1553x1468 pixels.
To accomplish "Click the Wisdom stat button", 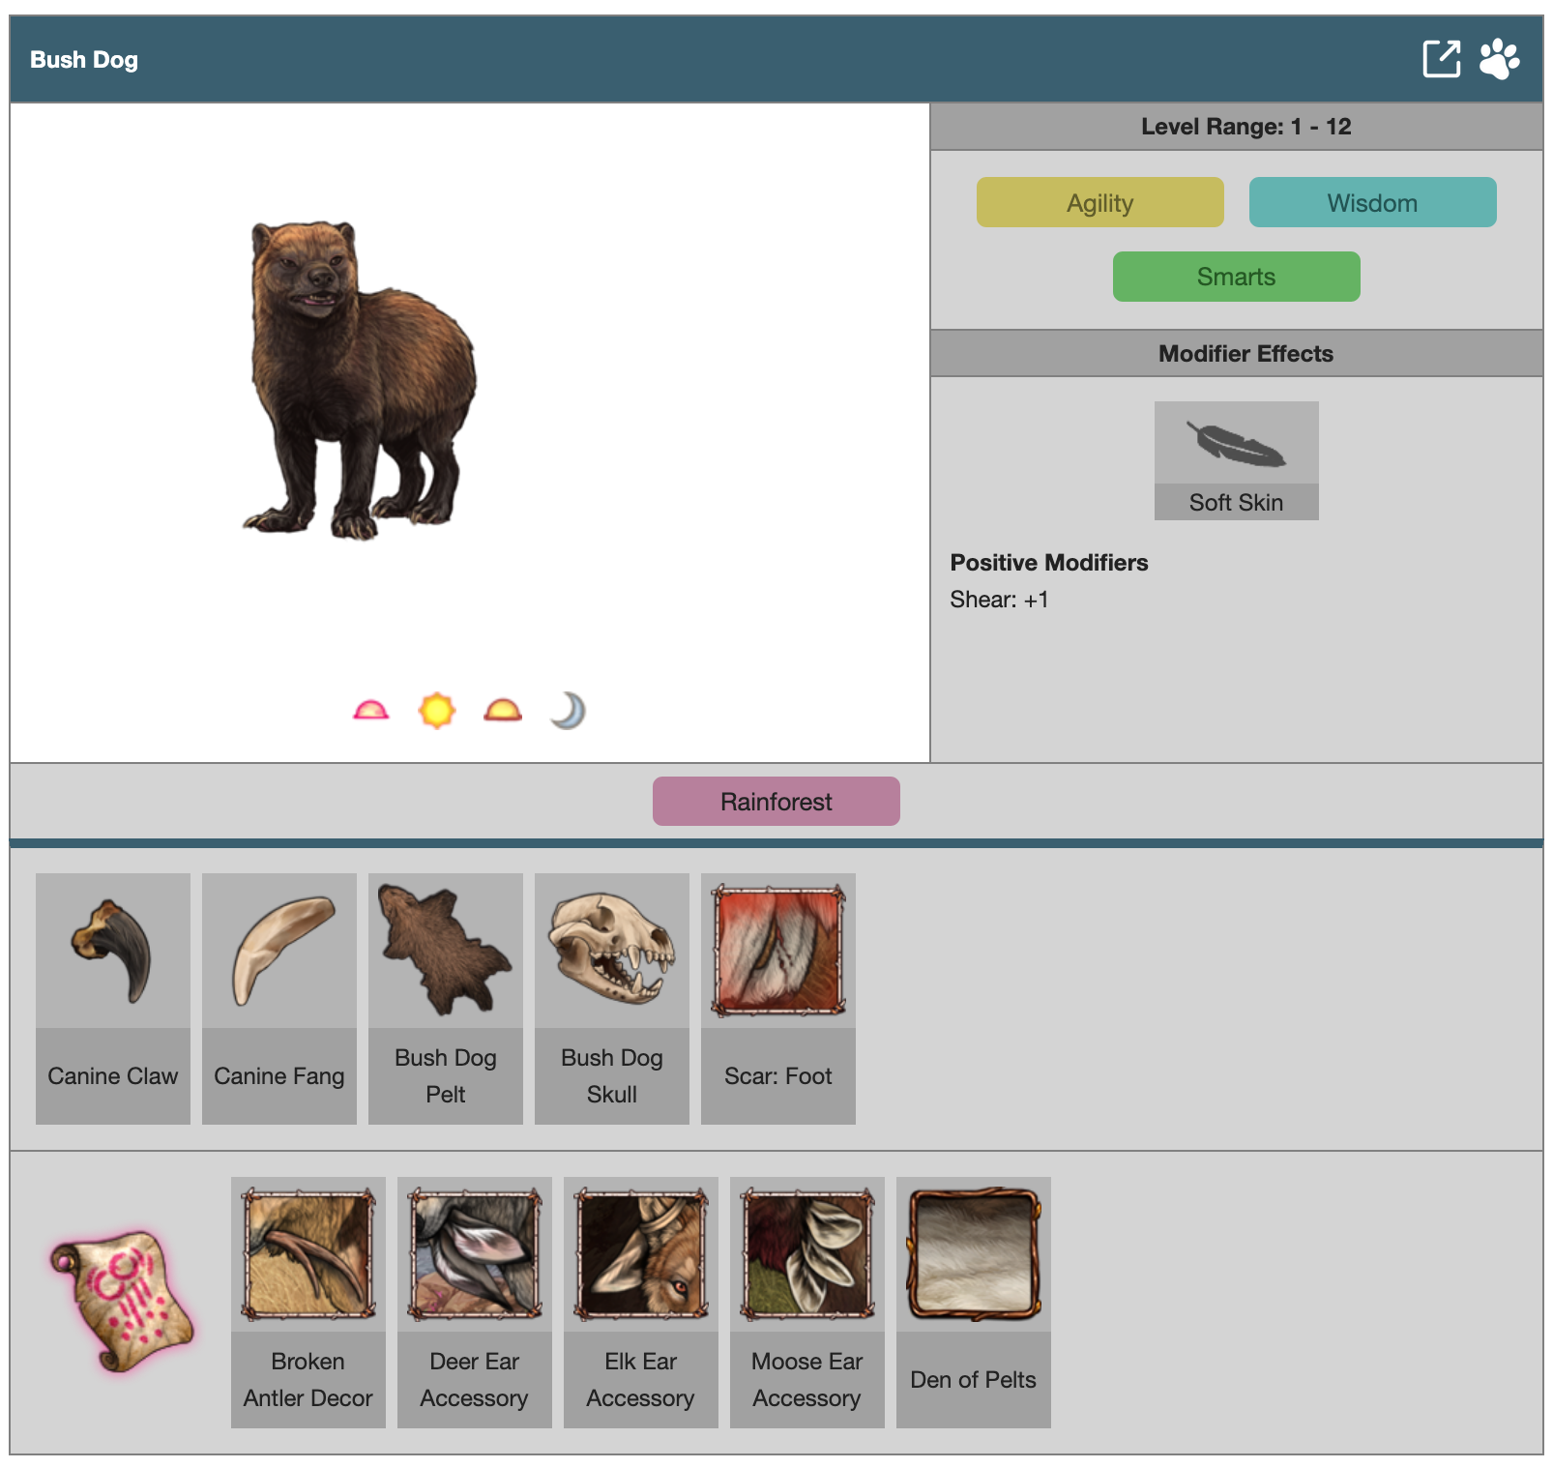I will (x=1372, y=202).
